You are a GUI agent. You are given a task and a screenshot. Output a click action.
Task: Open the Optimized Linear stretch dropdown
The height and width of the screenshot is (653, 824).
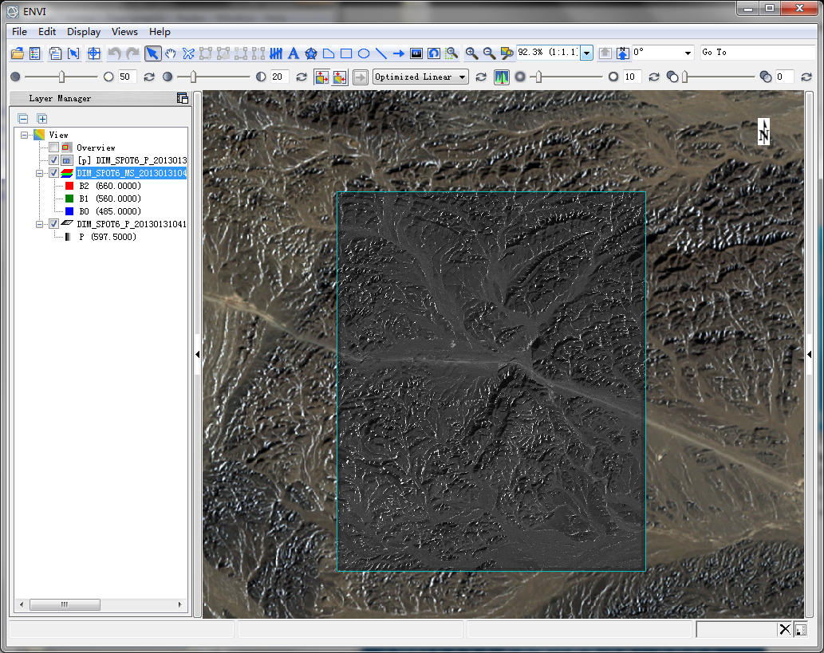461,77
